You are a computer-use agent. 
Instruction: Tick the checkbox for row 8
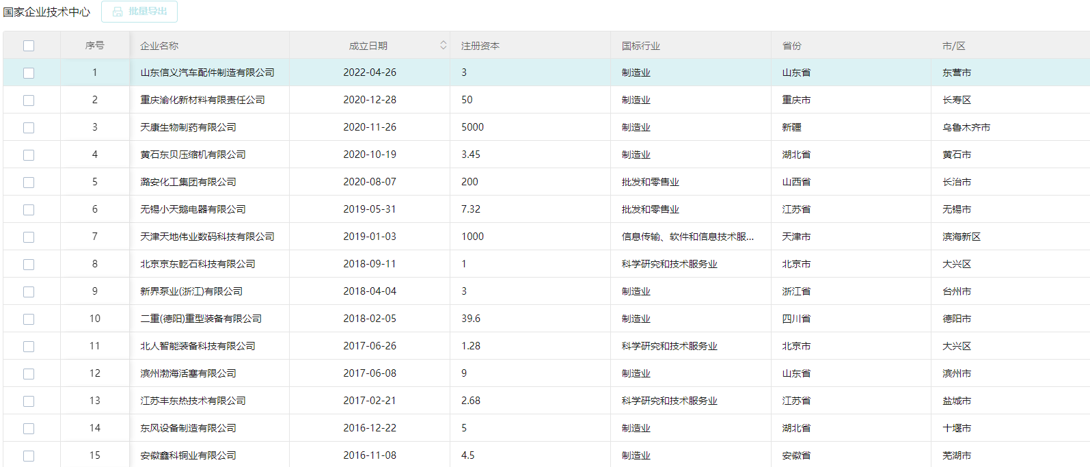pos(29,265)
